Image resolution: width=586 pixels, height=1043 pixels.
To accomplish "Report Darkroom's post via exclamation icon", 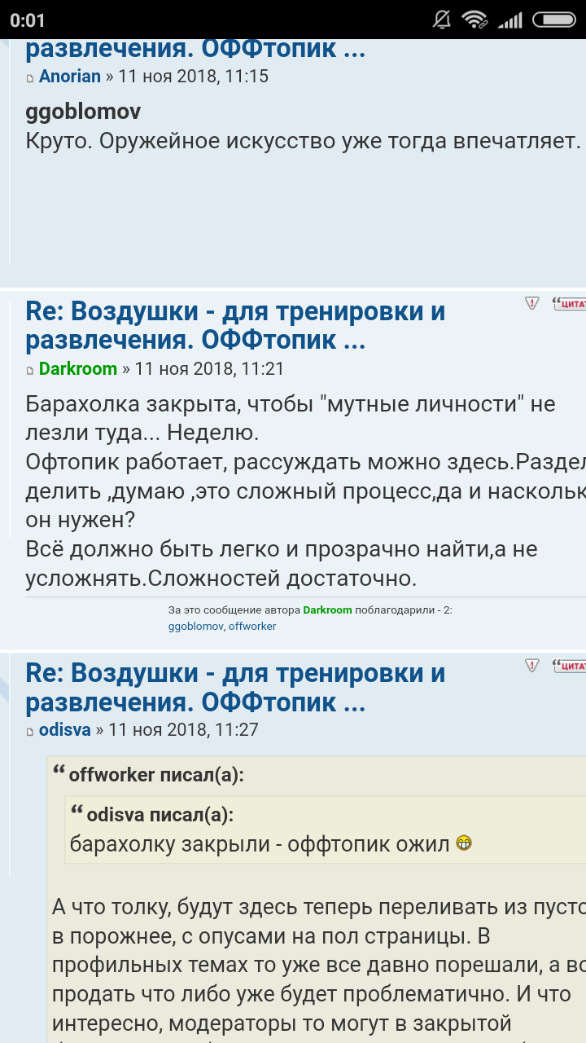I will click(532, 303).
